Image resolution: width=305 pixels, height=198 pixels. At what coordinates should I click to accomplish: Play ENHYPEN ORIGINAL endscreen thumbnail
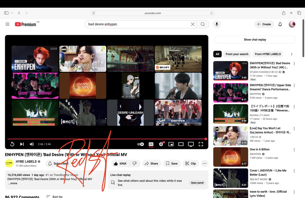(x=35, y=59)
